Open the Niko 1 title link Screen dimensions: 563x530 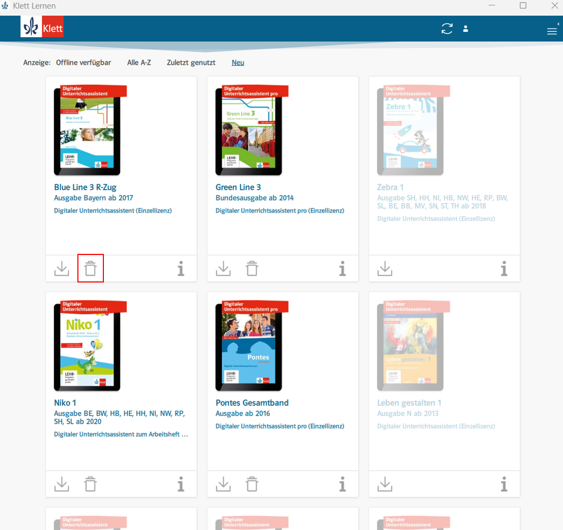click(x=65, y=403)
